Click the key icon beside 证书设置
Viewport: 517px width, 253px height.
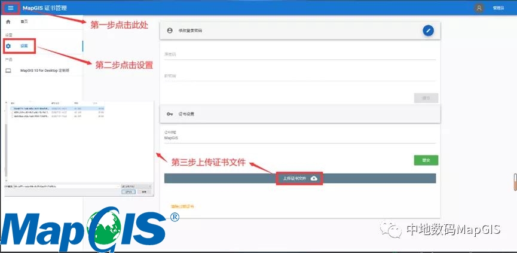point(170,114)
